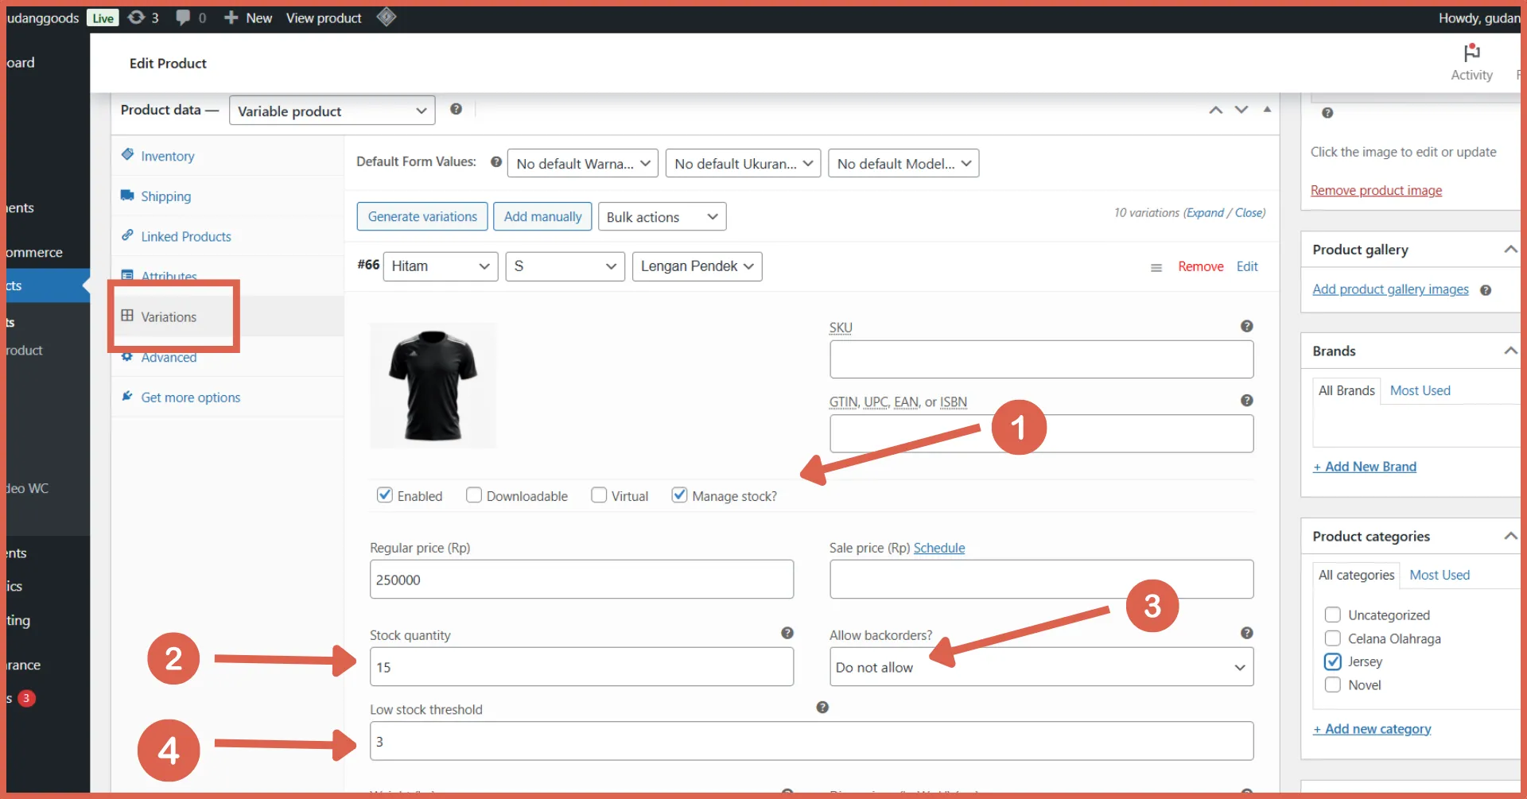Click the reorder handle on variation #66 row
This screenshot has width=1527, height=799.
click(x=1156, y=267)
